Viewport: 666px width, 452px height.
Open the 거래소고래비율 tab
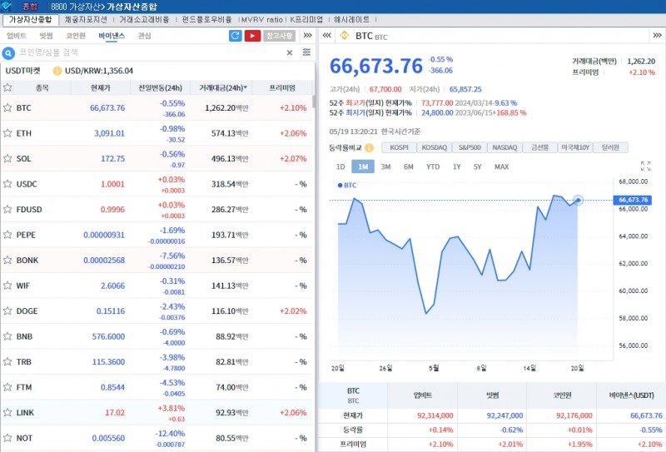tap(144, 19)
